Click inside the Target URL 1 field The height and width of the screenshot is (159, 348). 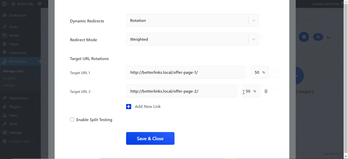(x=178, y=72)
